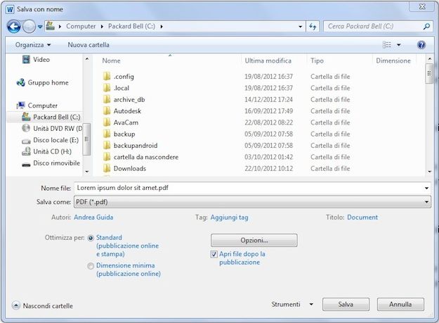The width and height of the screenshot is (439, 323).
Task: Click Nuova cartella button
Action: [x=89, y=45]
